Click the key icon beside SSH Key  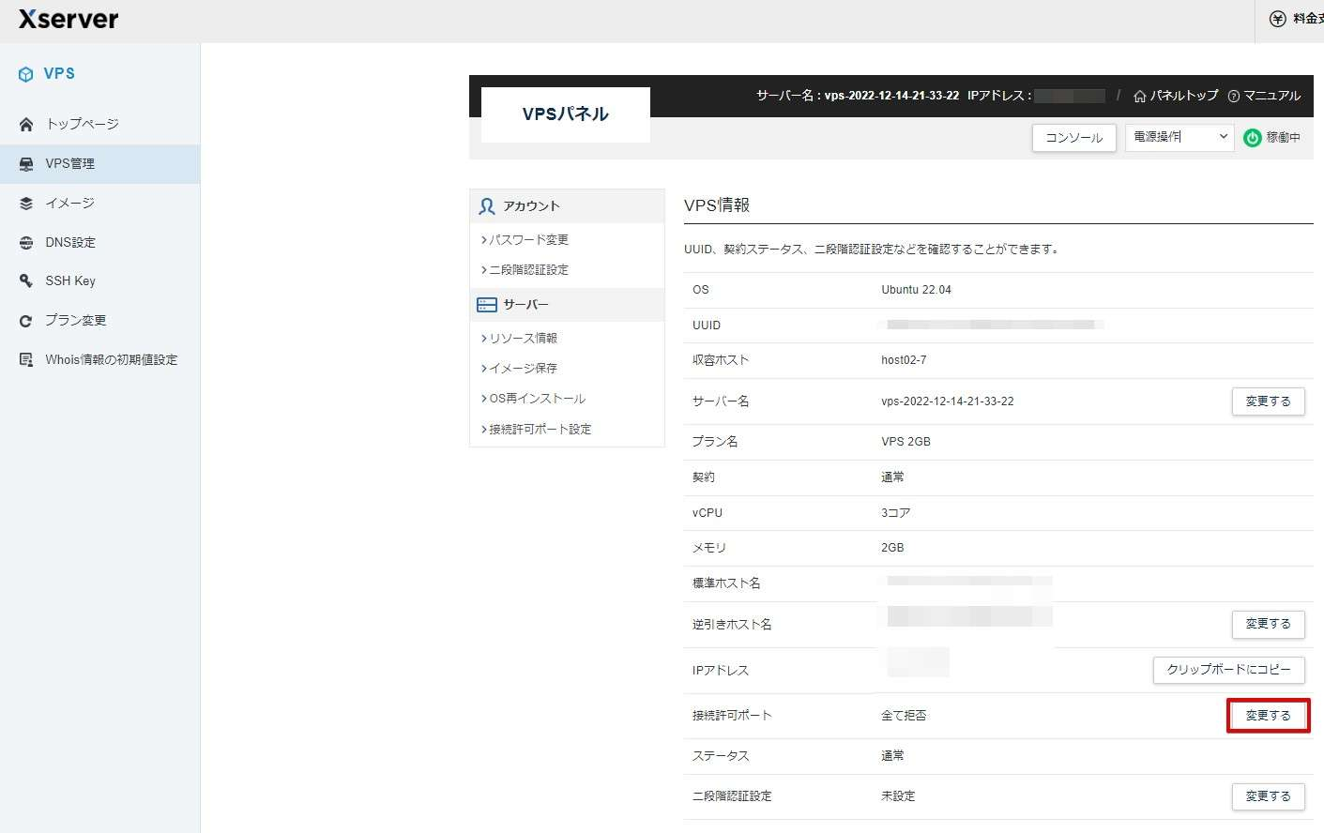(26, 280)
